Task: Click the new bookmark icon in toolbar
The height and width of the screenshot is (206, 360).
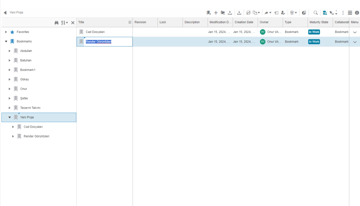Action: click(208, 13)
